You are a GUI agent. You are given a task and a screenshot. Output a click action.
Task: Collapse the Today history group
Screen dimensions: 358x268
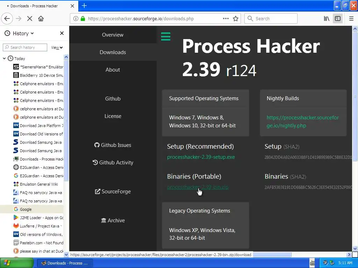(x=4, y=59)
